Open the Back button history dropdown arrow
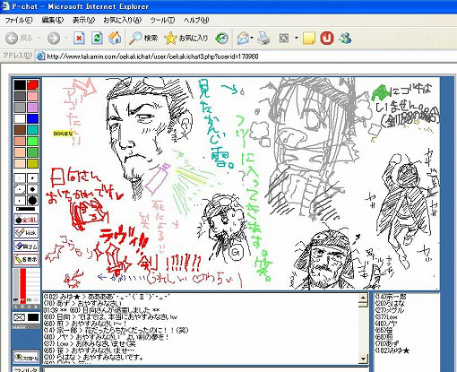Image resolution: width=457 pixels, height=372 pixels. coord(39,39)
